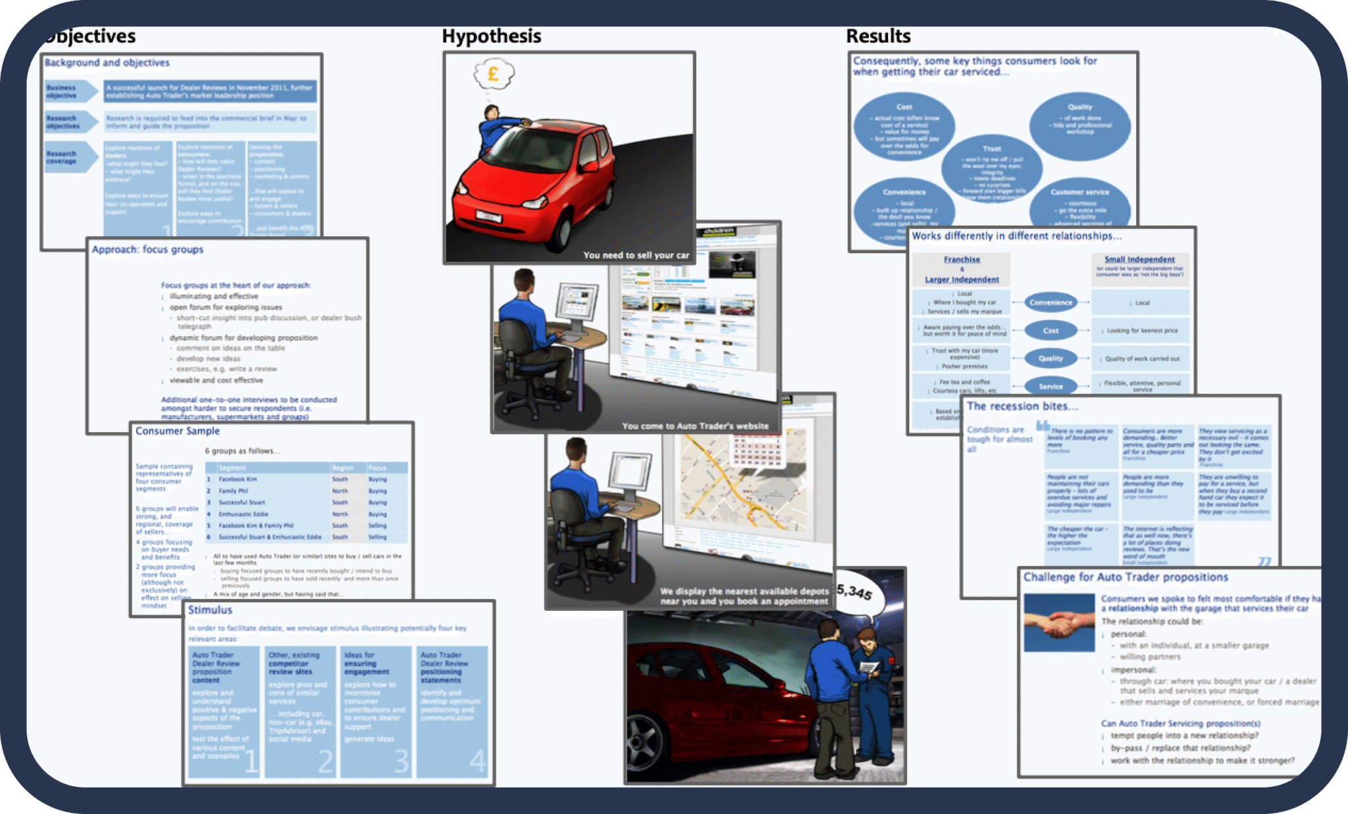The height and width of the screenshot is (814, 1348).
Task: Click '6 groups as follows...' text
Action: (242, 451)
